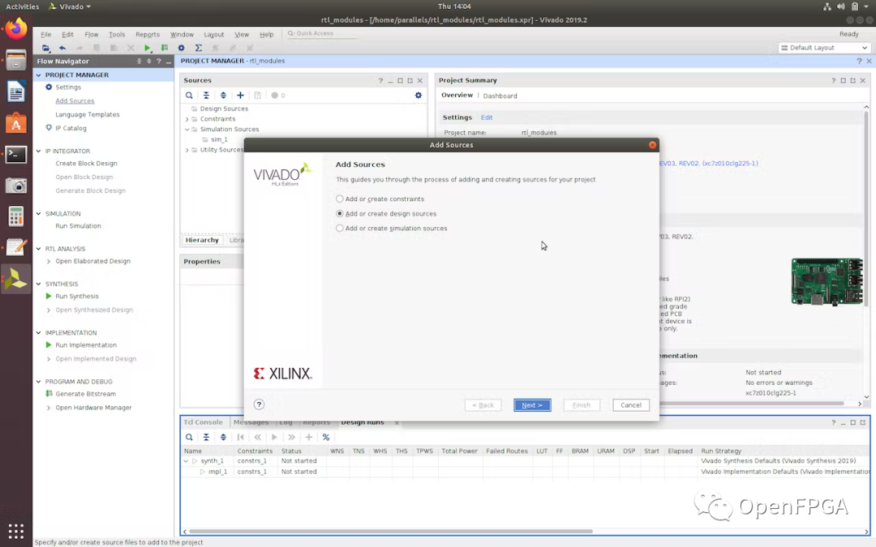Screen dimensions: 876x547
Task: Collapse the PROJECT MANAGER section
Action: 39,75
